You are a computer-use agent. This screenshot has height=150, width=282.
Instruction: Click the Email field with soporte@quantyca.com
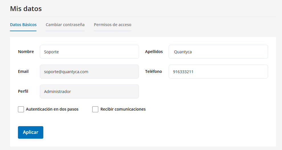tap(89, 72)
